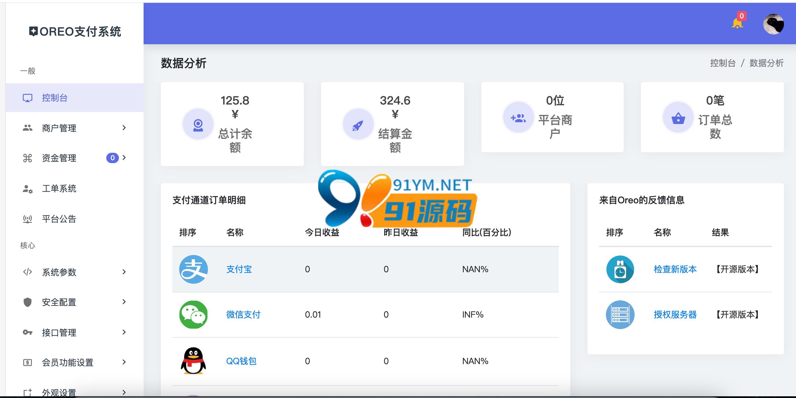Click the 平台公告 broadcast icon
Image resolution: width=796 pixels, height=398 pixels.
(x=28, y=219)
